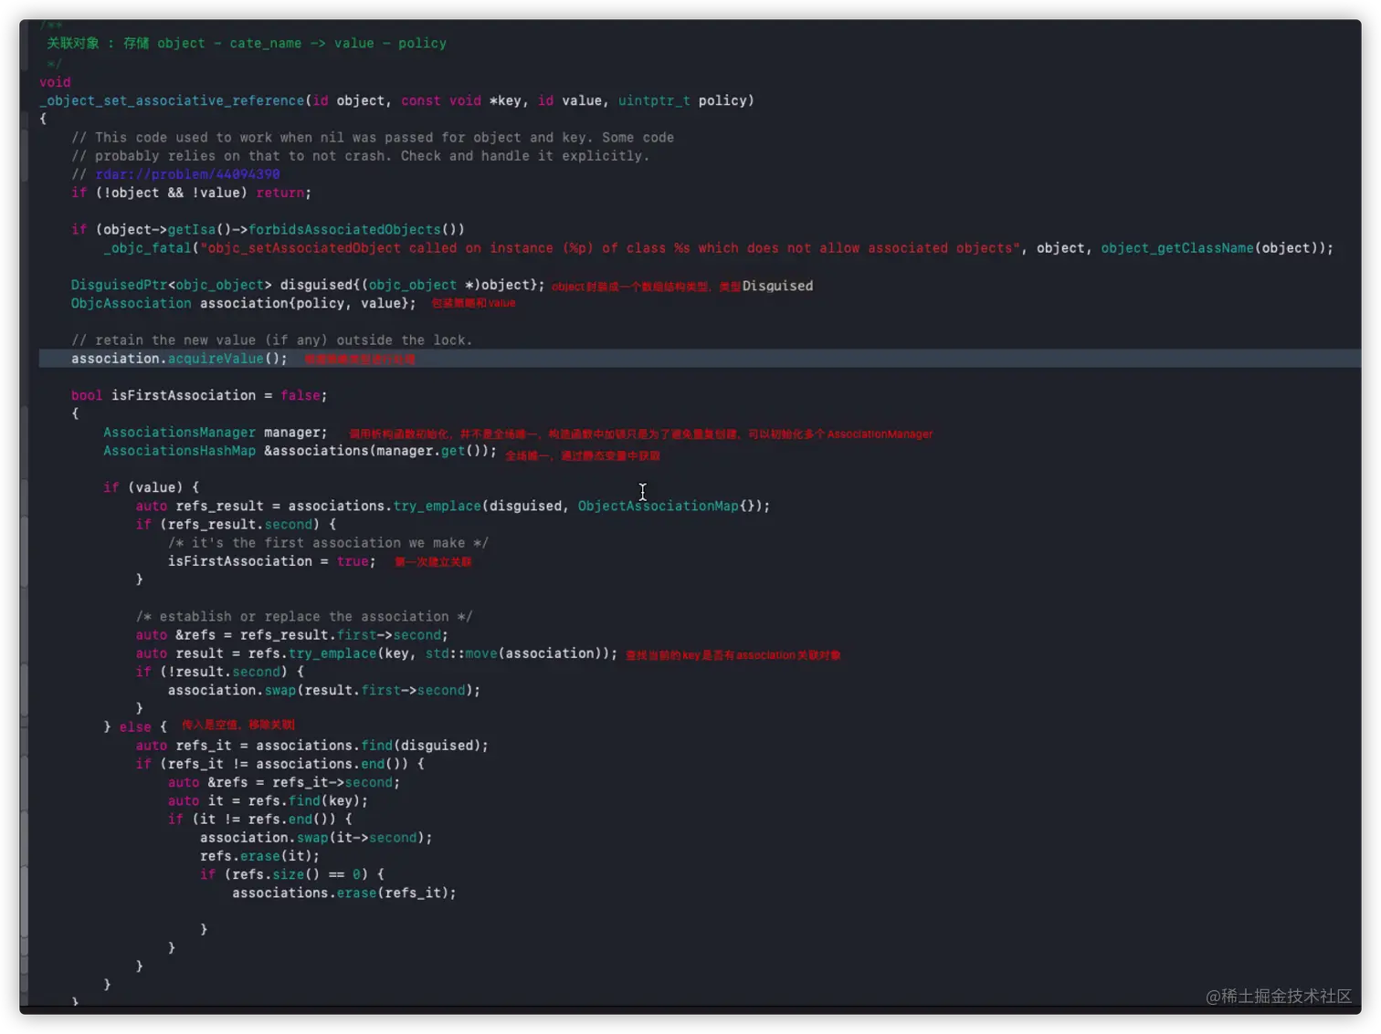The height and width of the screenshot is (1034, 1381).
Task: Click the "ObjcAssociation" type name
Action: [x=132, y=303]
